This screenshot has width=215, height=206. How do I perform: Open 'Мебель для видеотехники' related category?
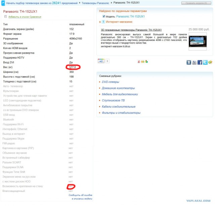click(120, 94)
